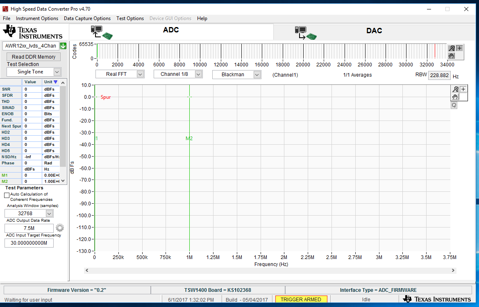Click the green download arrow next to AWR12xx_lvds_4Chan

pos(63,46)
